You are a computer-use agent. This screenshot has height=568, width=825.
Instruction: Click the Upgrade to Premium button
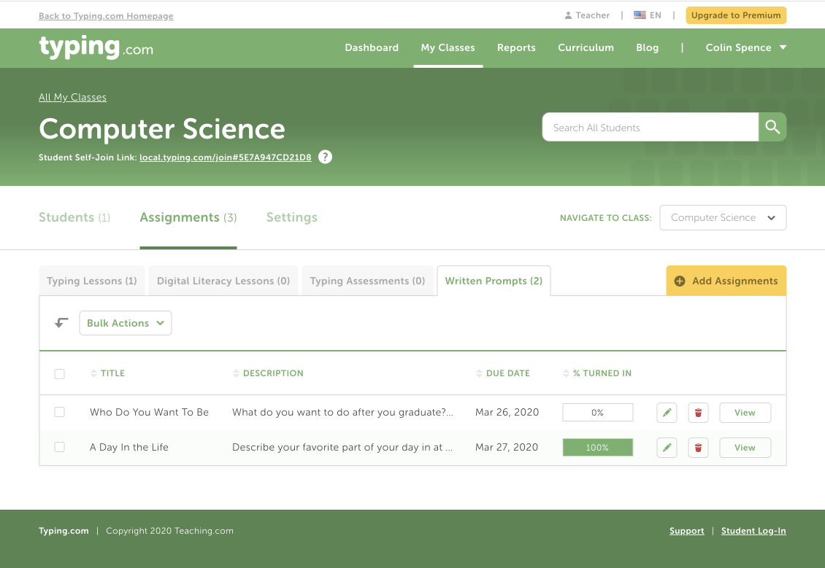pos(735,15)
